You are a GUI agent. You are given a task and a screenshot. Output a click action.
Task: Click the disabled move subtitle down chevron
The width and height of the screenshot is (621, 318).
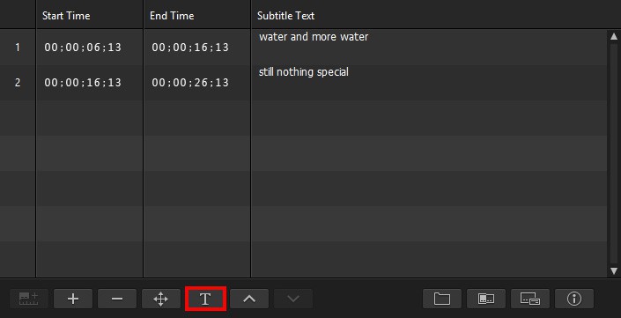click(x=293, y=299)
